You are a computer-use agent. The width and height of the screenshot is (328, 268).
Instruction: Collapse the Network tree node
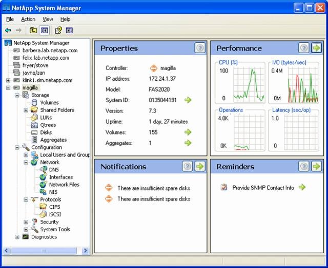[x=26, y=163]
